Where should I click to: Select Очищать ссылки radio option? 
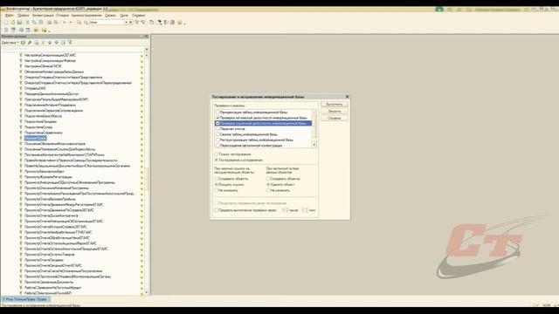(x=216, y=184)
